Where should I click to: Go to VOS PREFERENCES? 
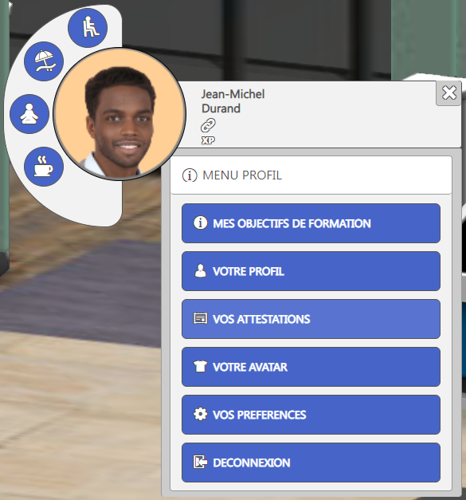[x=311, y=415]
